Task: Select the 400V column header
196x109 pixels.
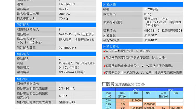Action: [x=170, y=90]
